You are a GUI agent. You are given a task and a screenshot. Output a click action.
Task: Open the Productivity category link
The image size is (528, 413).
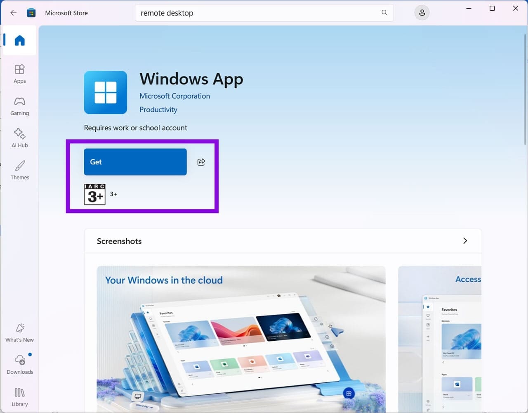[158, 109]
